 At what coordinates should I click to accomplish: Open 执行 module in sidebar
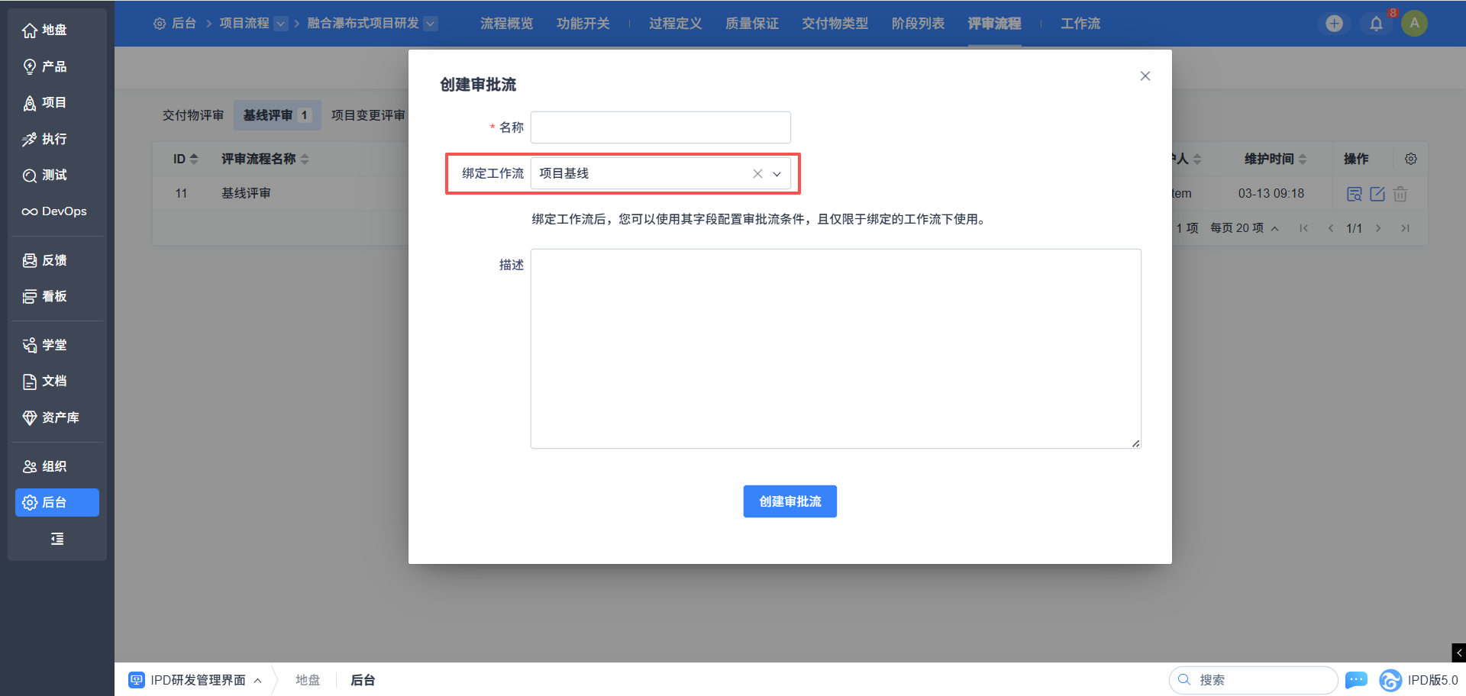coord(57,139)
